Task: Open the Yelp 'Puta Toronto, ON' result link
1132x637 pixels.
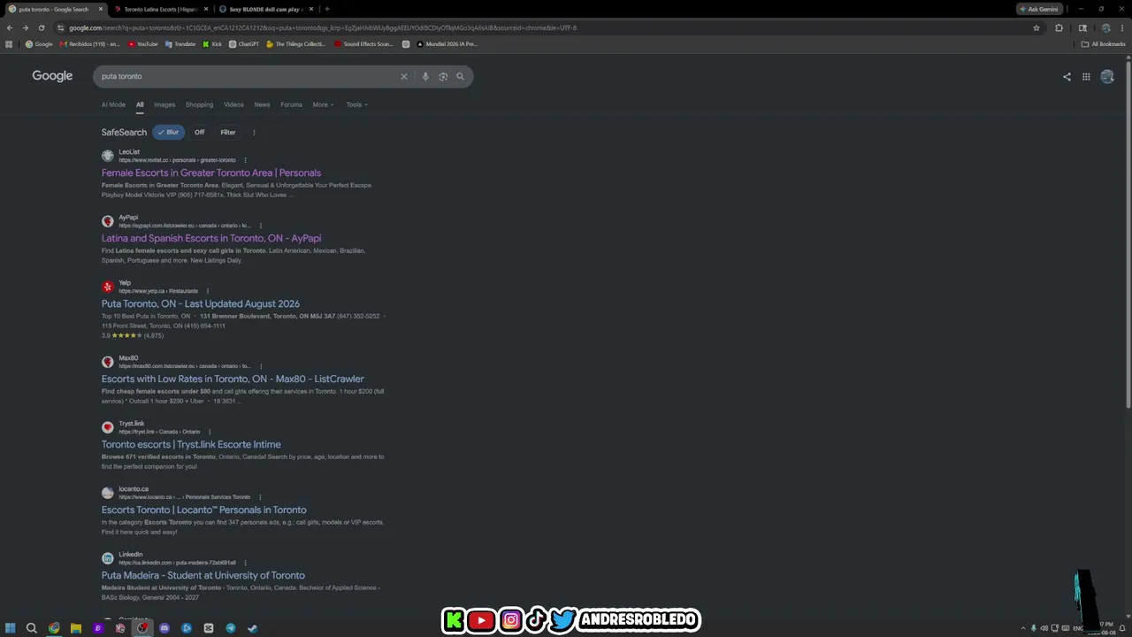Action: pos(201,303)
